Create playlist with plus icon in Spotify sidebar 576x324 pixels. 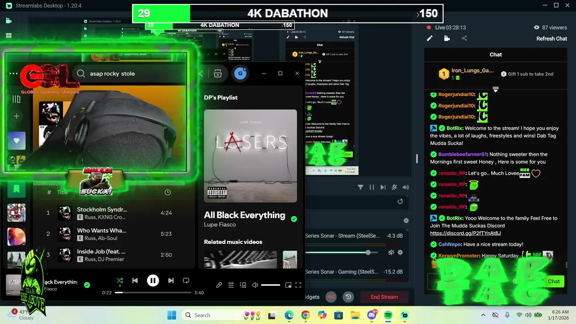(x=16, y=116)
